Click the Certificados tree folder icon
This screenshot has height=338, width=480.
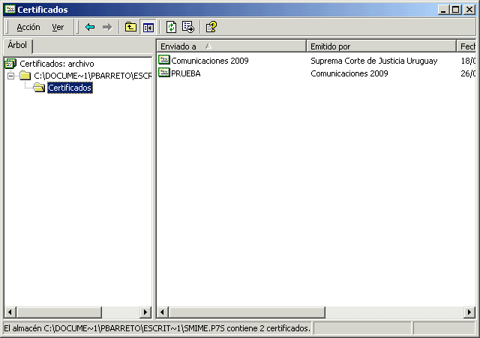(39, 88)
